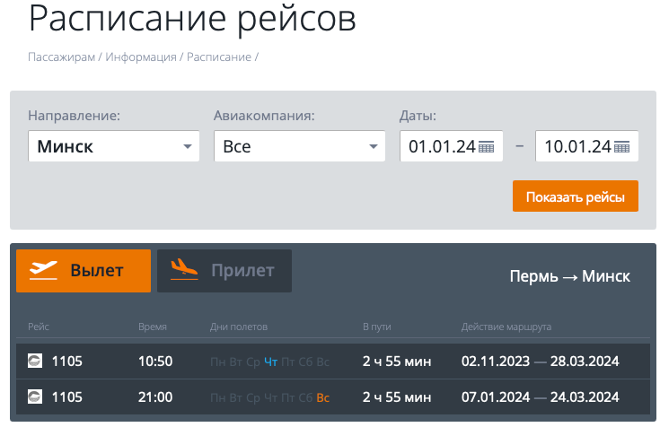This screenshot has width=660, height=427.
Task: Click the 21:00 departure time
Action: (x=155, y=397)
